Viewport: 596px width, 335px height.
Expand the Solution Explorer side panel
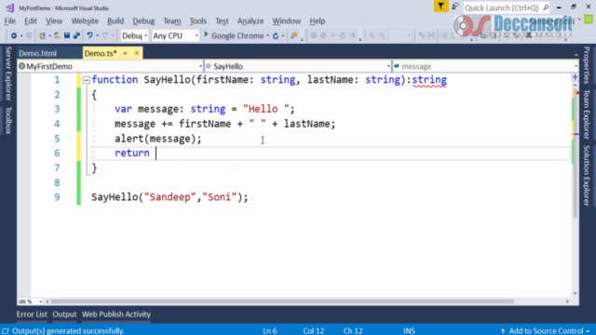587,176
